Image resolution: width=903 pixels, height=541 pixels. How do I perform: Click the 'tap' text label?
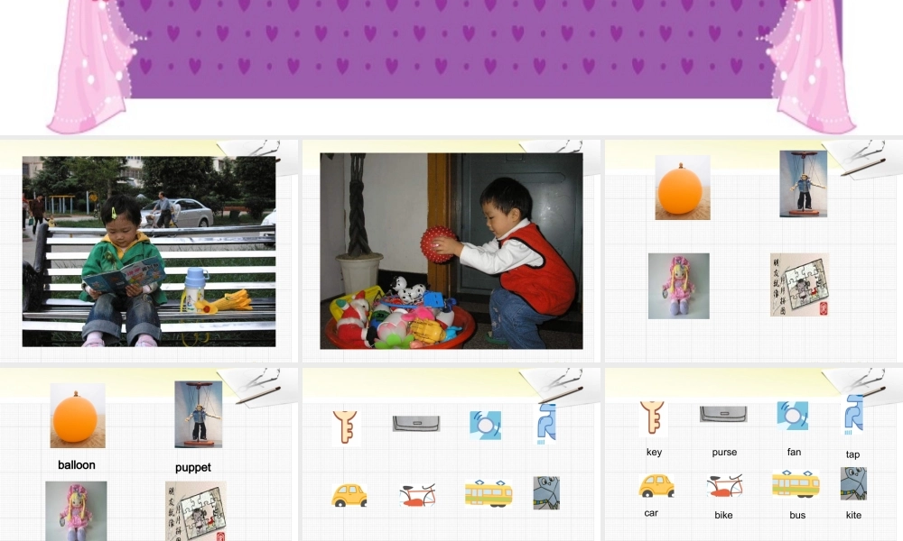point(853,454)
